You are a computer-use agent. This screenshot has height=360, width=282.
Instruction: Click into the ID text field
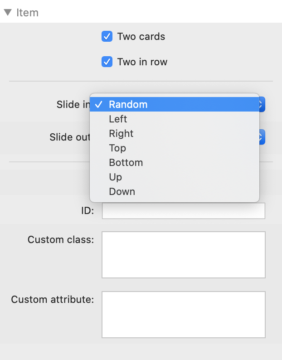click(183, 211)
